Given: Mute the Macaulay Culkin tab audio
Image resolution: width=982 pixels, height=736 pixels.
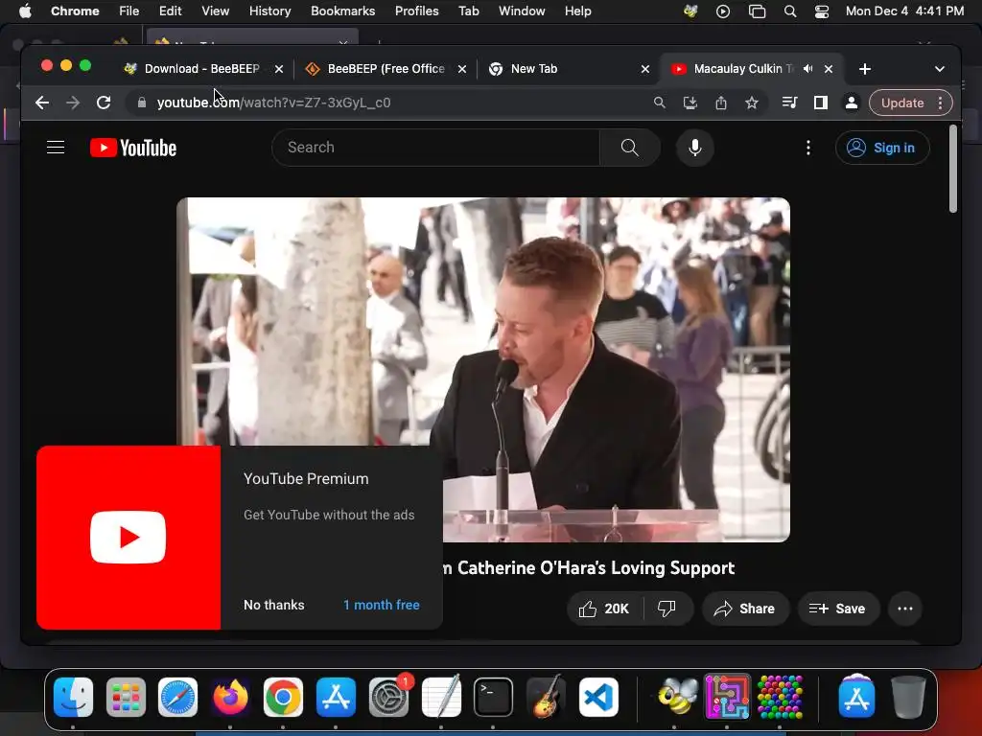Looking at the screenshot, I should [807, 69].
